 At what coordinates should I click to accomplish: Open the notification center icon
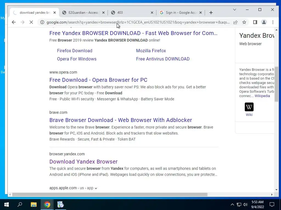[x=272, y=205]
